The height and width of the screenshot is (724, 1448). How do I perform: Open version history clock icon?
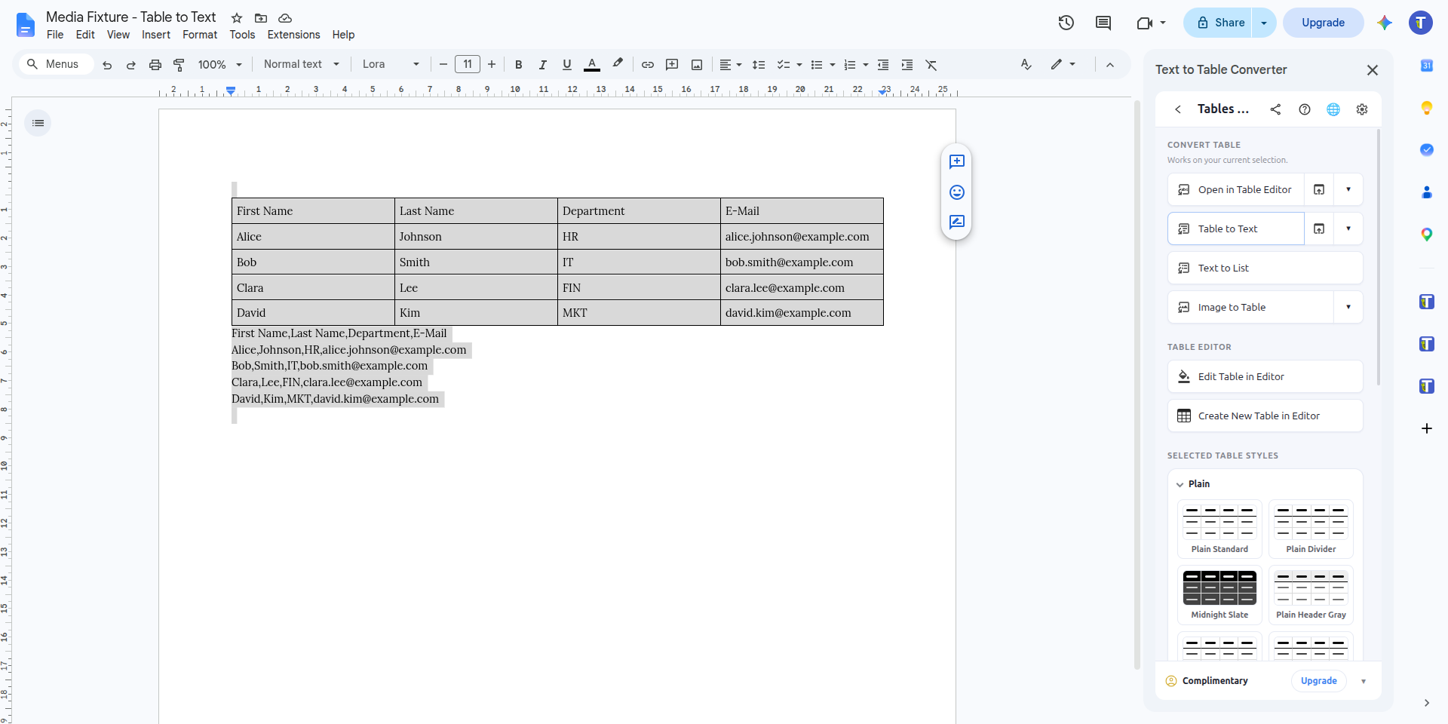click(1066, 23)
